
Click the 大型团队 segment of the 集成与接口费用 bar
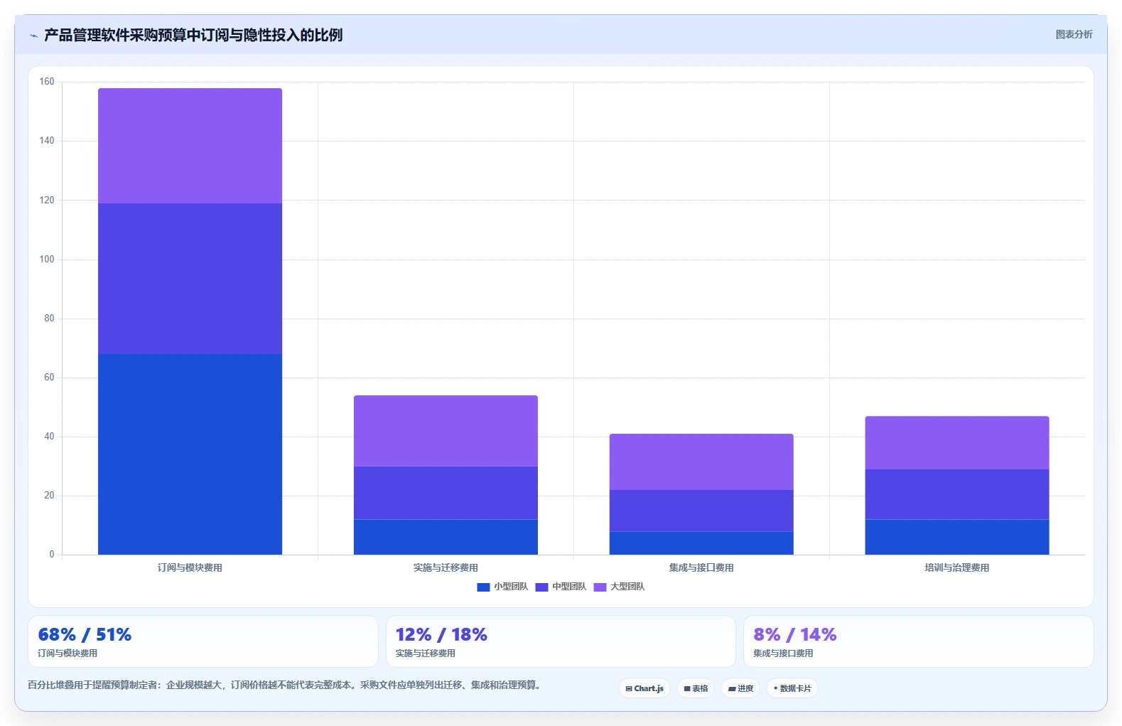click(x=701, y=462)
